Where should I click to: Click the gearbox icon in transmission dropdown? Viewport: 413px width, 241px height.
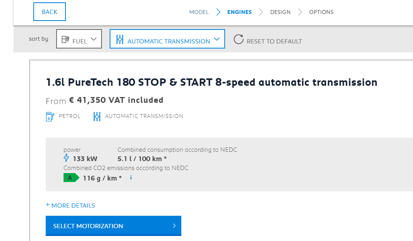(x=120, y=39)
